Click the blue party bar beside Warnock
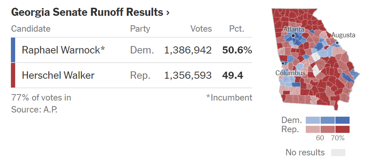The height and width of the screenshot is (168, 370). click(13, 50)
